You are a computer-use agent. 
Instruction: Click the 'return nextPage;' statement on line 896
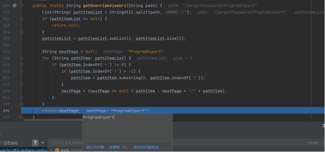(61, 111)
